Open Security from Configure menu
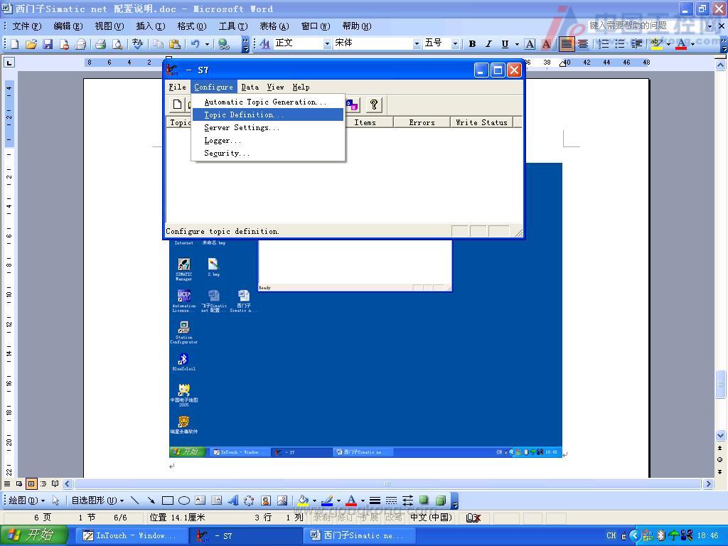This screenshot has width=728, height=546. (267, 154)
